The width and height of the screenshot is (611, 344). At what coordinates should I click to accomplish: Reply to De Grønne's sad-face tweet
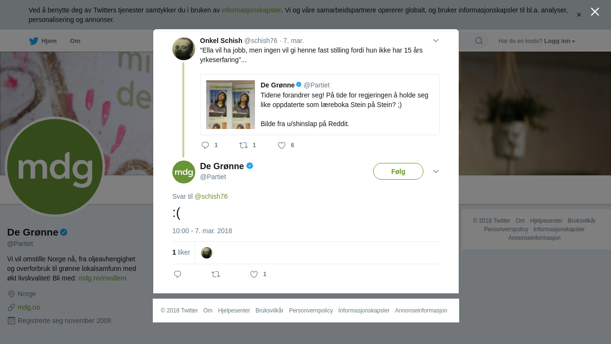(x=178, y=274)
